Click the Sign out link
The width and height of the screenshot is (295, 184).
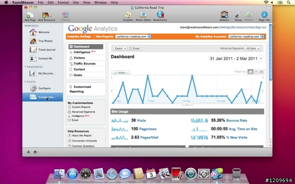point(261,28)
